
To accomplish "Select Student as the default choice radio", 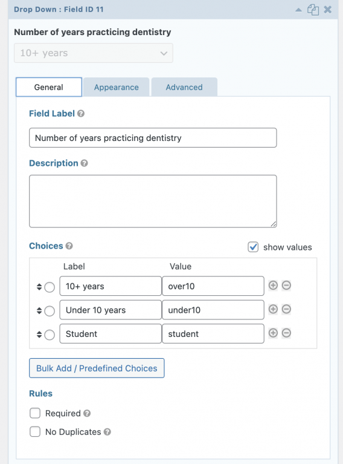I will point(50,335).
